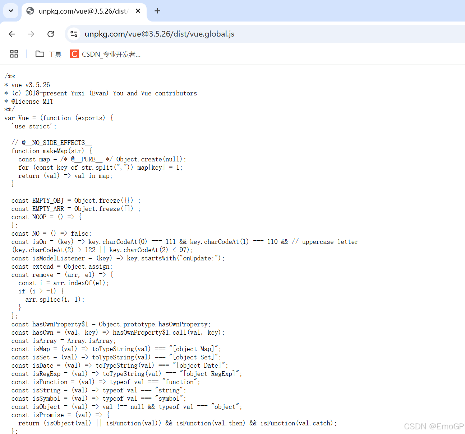Select the unpkg.com vue tab
Viewport: 465px width, 434px height.
pos(84,11)
